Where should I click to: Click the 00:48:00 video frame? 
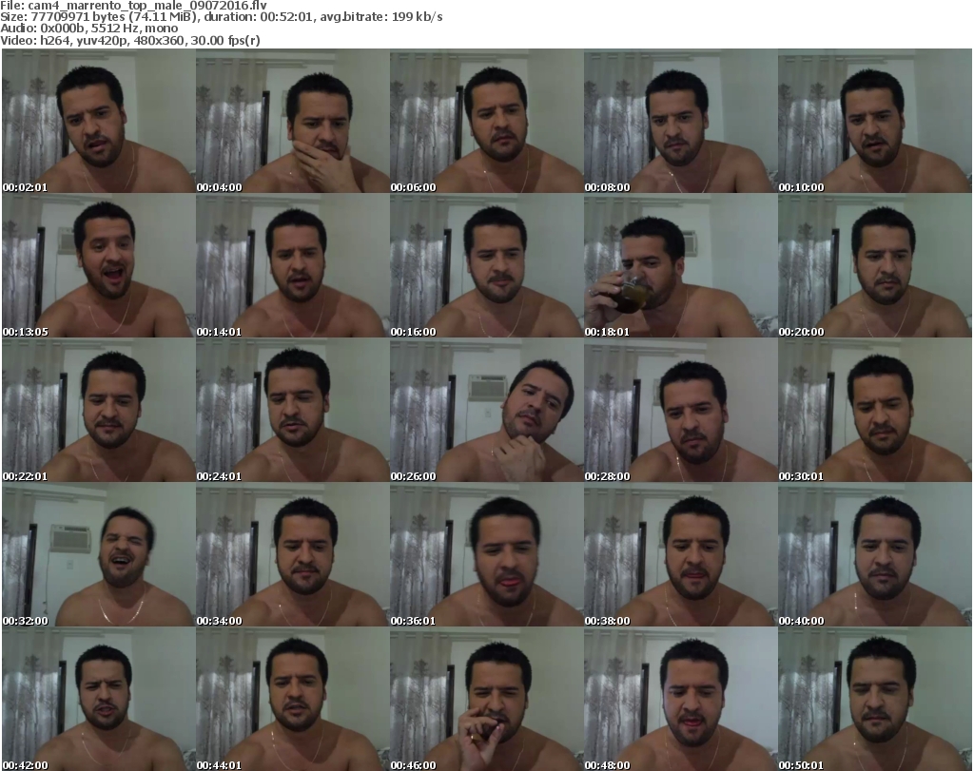point(680,699)
